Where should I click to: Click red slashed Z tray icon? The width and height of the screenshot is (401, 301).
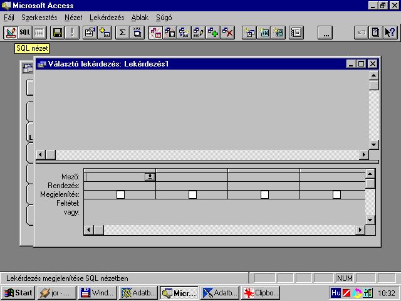tap(346, 293)
